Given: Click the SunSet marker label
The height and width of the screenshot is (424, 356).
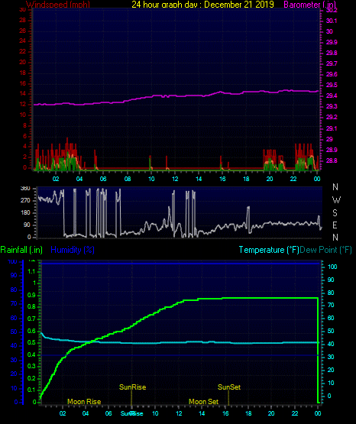Looking at the screenshot, I should point(229,387).
